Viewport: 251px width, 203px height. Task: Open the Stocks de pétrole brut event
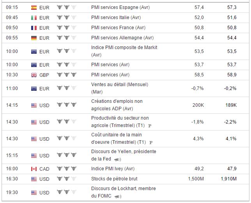pos(114,179)
